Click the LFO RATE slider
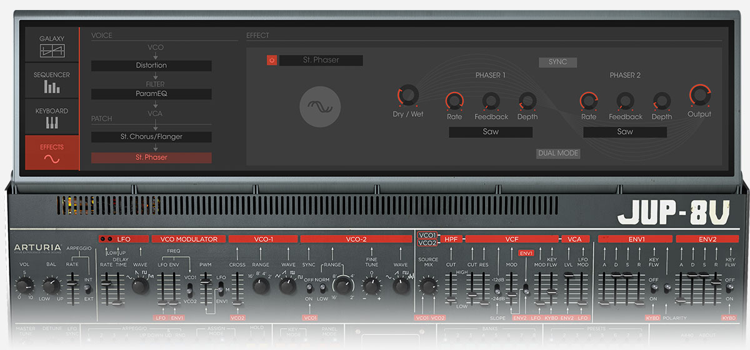 click(x=106, y=289)
